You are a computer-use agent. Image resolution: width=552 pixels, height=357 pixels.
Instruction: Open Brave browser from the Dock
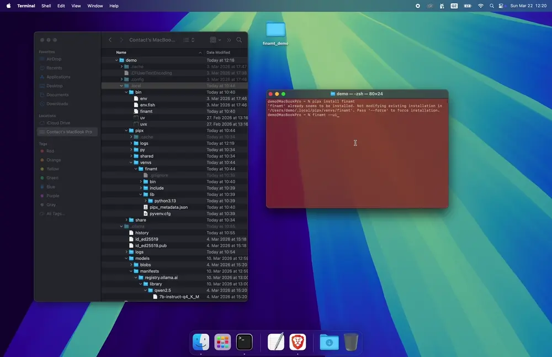pyautogui.click(x=298, y=342)
